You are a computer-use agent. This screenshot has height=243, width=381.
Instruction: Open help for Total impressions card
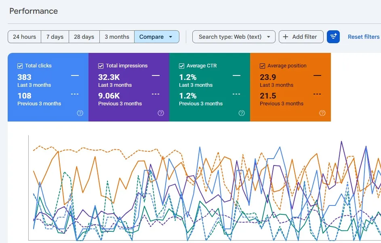pos(161,113)
